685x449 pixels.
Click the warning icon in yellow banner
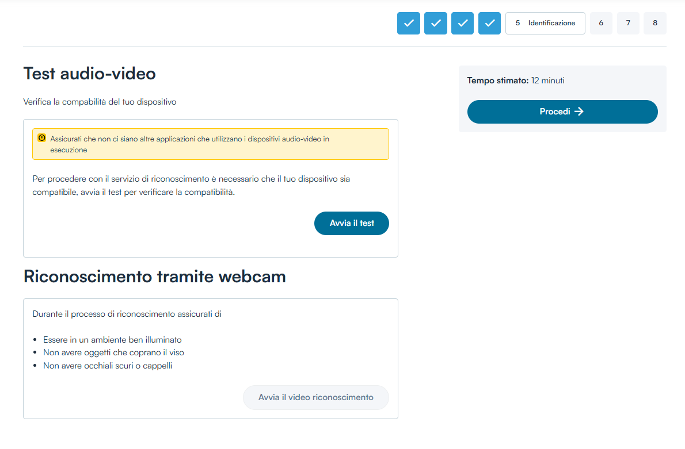click(x=41, y=139)
